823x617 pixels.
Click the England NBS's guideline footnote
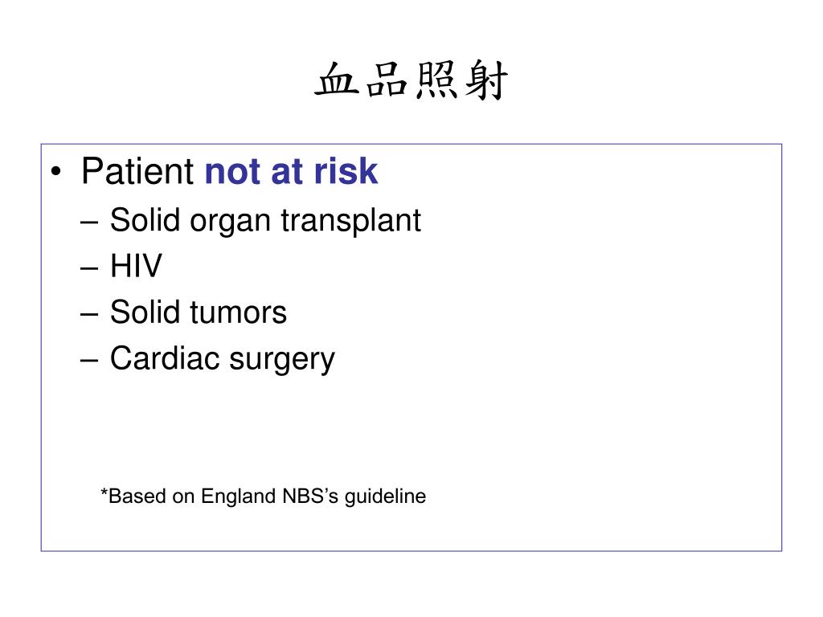[x=263, y=496]
